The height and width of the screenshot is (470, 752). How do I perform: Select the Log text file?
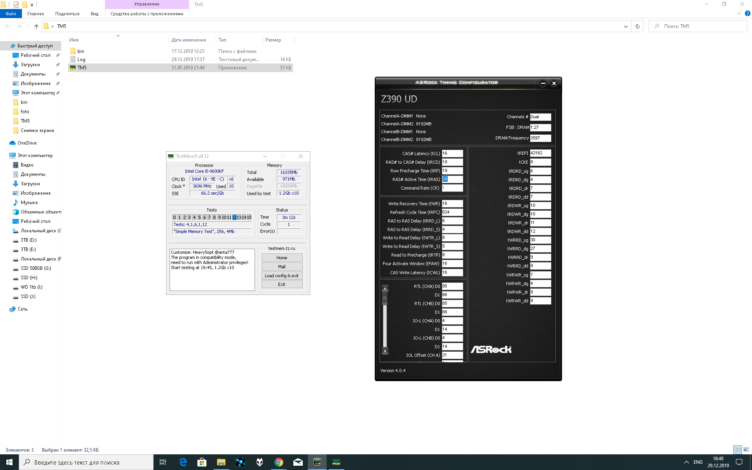click(x=81, y=60)
